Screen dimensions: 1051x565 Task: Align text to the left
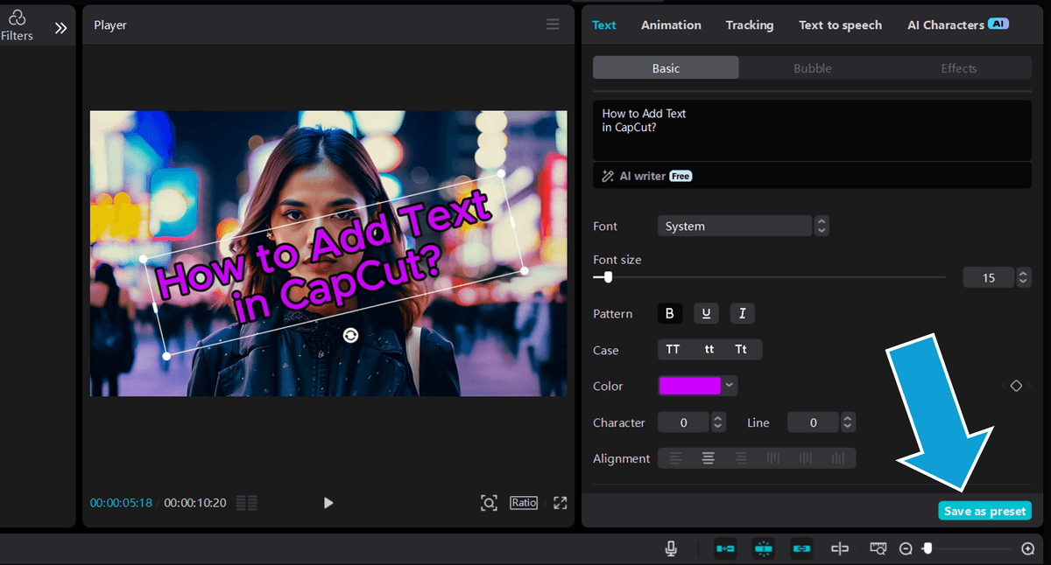pos(675,458)
